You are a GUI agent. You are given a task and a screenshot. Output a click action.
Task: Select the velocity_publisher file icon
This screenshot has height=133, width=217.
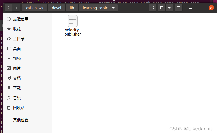click(x=73, y=21)
